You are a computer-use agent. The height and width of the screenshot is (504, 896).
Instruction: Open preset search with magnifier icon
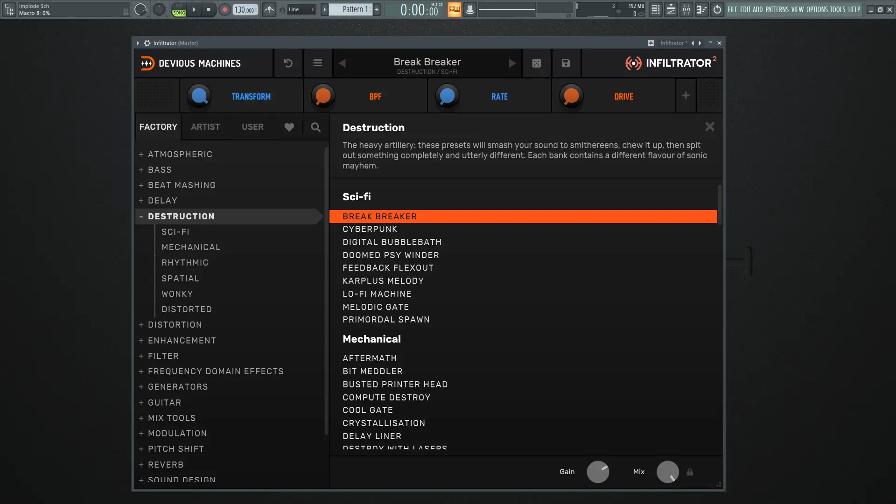click(x=315, y=127)
